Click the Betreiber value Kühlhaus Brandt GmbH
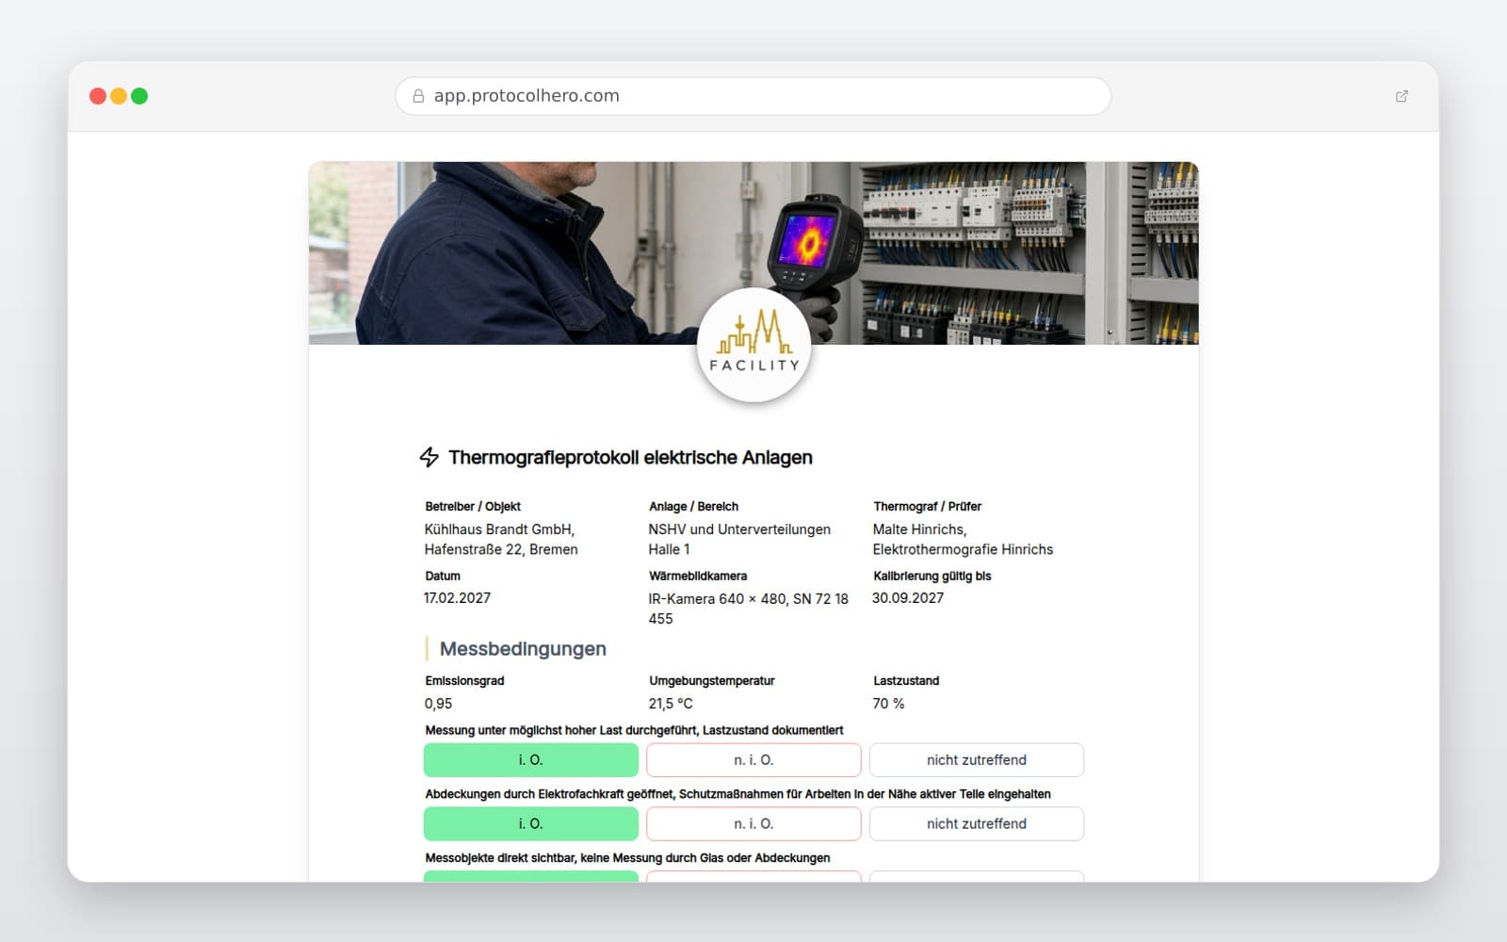Screen dimensions: 1507x942 coord(501,540)
